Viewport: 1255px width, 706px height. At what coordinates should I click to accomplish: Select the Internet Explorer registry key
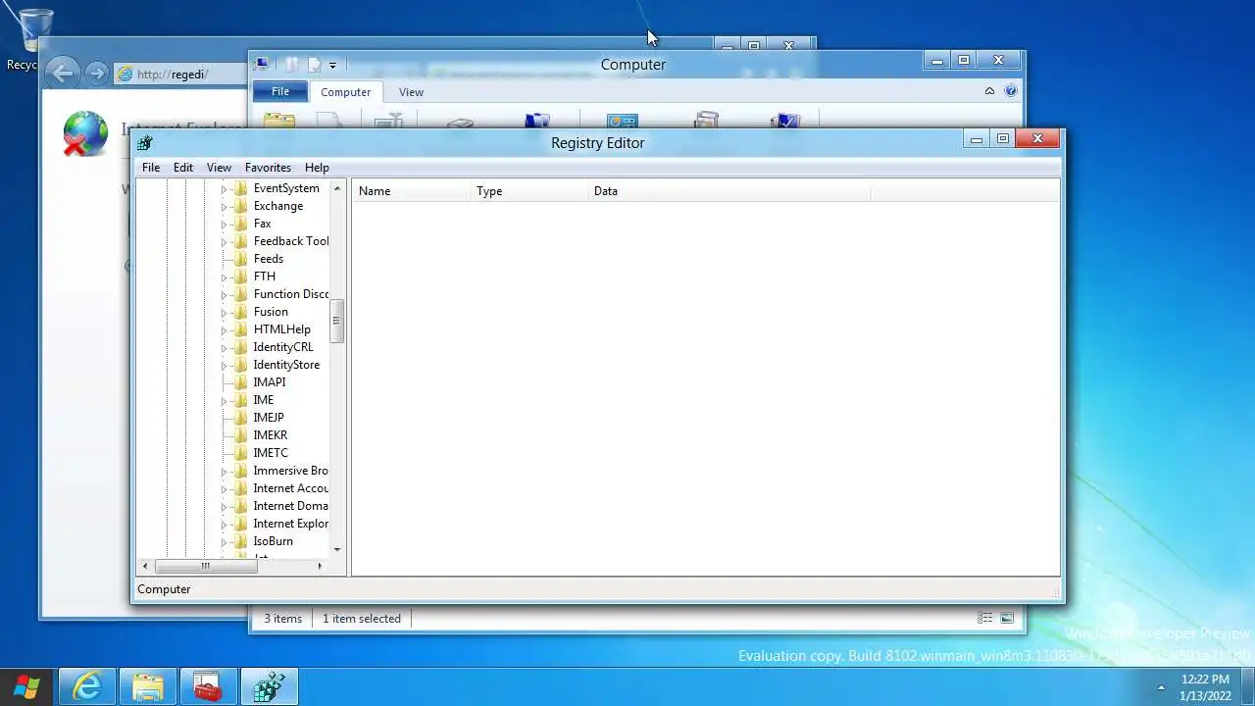tap(290, 524)
